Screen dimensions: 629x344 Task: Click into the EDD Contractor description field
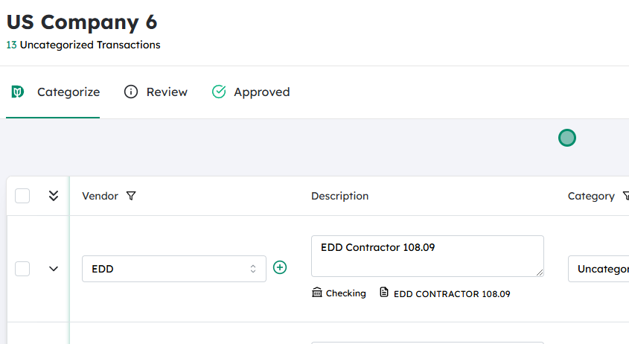[427, 256]
